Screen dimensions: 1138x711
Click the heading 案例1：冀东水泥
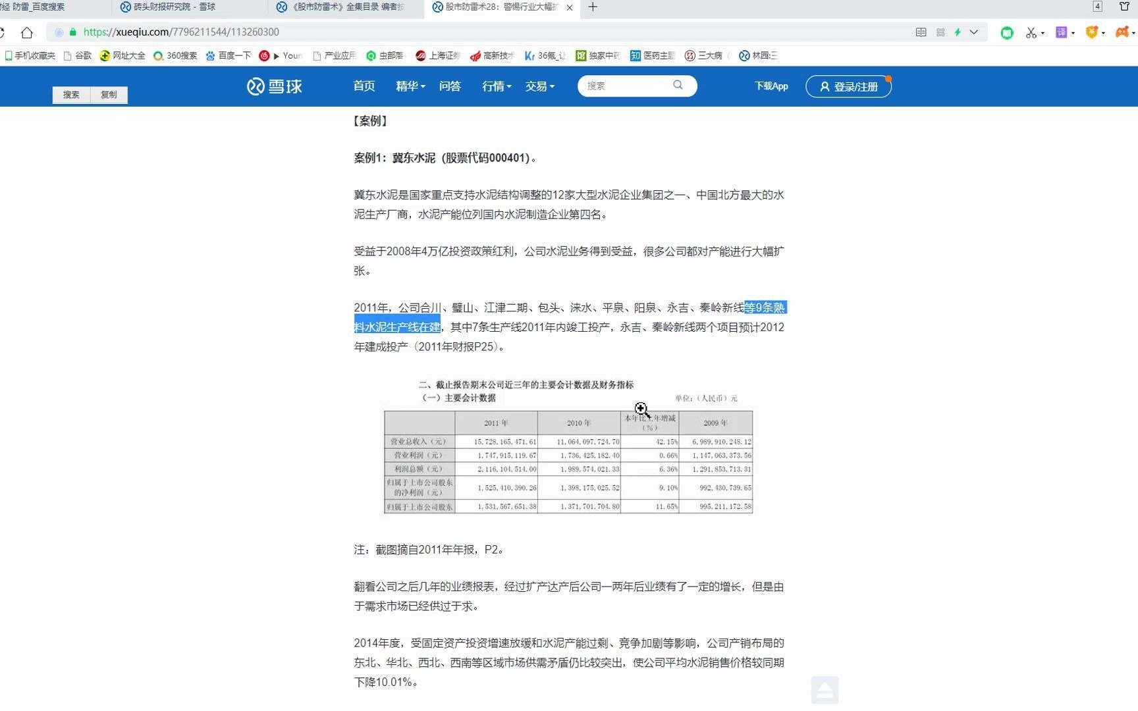[445, 158]
